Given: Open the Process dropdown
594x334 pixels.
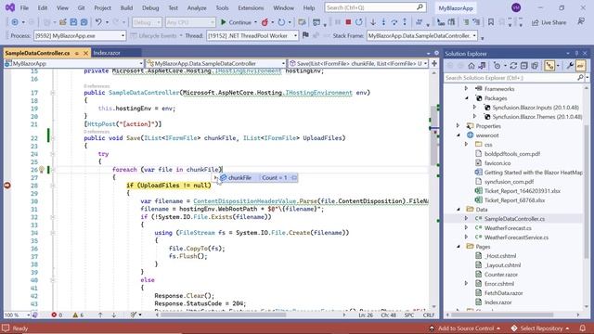Looking at the screenshot, I should tap(80, 35).
